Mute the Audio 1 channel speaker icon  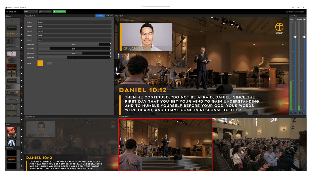pyautogui.click(x=293, y=113)
